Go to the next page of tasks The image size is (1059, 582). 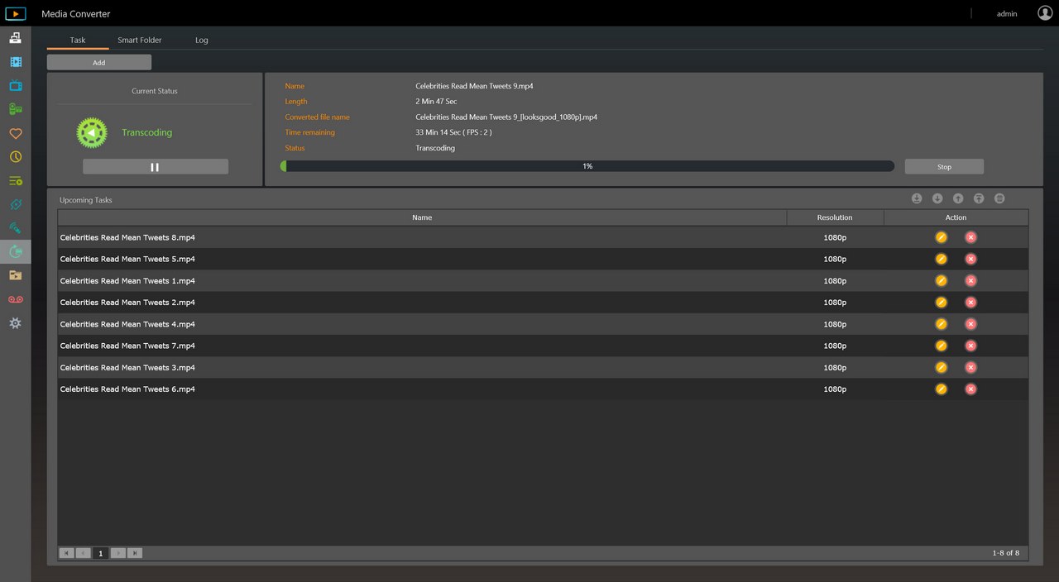[x=118, y=553]
